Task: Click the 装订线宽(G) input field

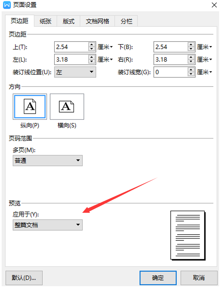Action: click(171, 72)
